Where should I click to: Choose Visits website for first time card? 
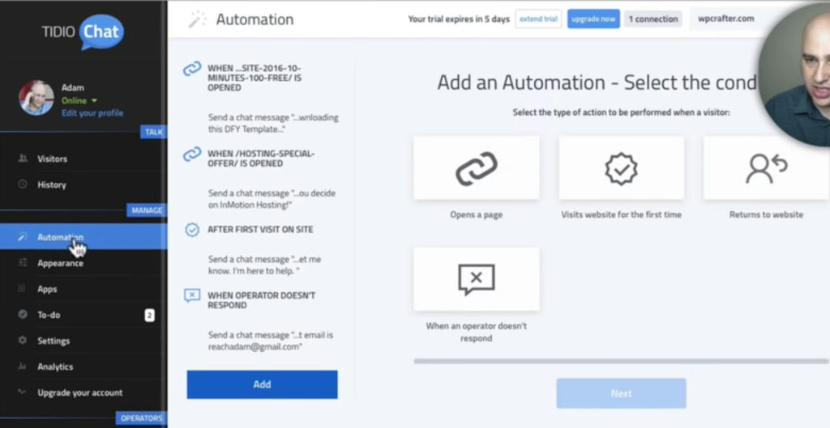coord(622,168)
